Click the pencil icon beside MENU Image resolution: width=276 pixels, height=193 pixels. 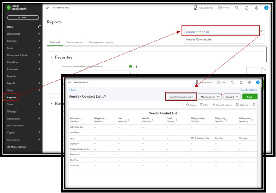[39, 27]
